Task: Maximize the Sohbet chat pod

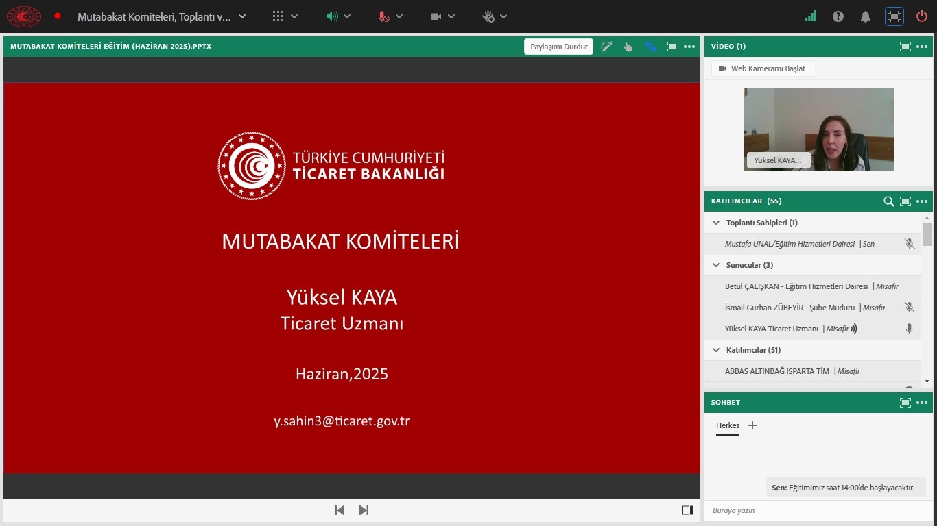Action: point(905,403)
